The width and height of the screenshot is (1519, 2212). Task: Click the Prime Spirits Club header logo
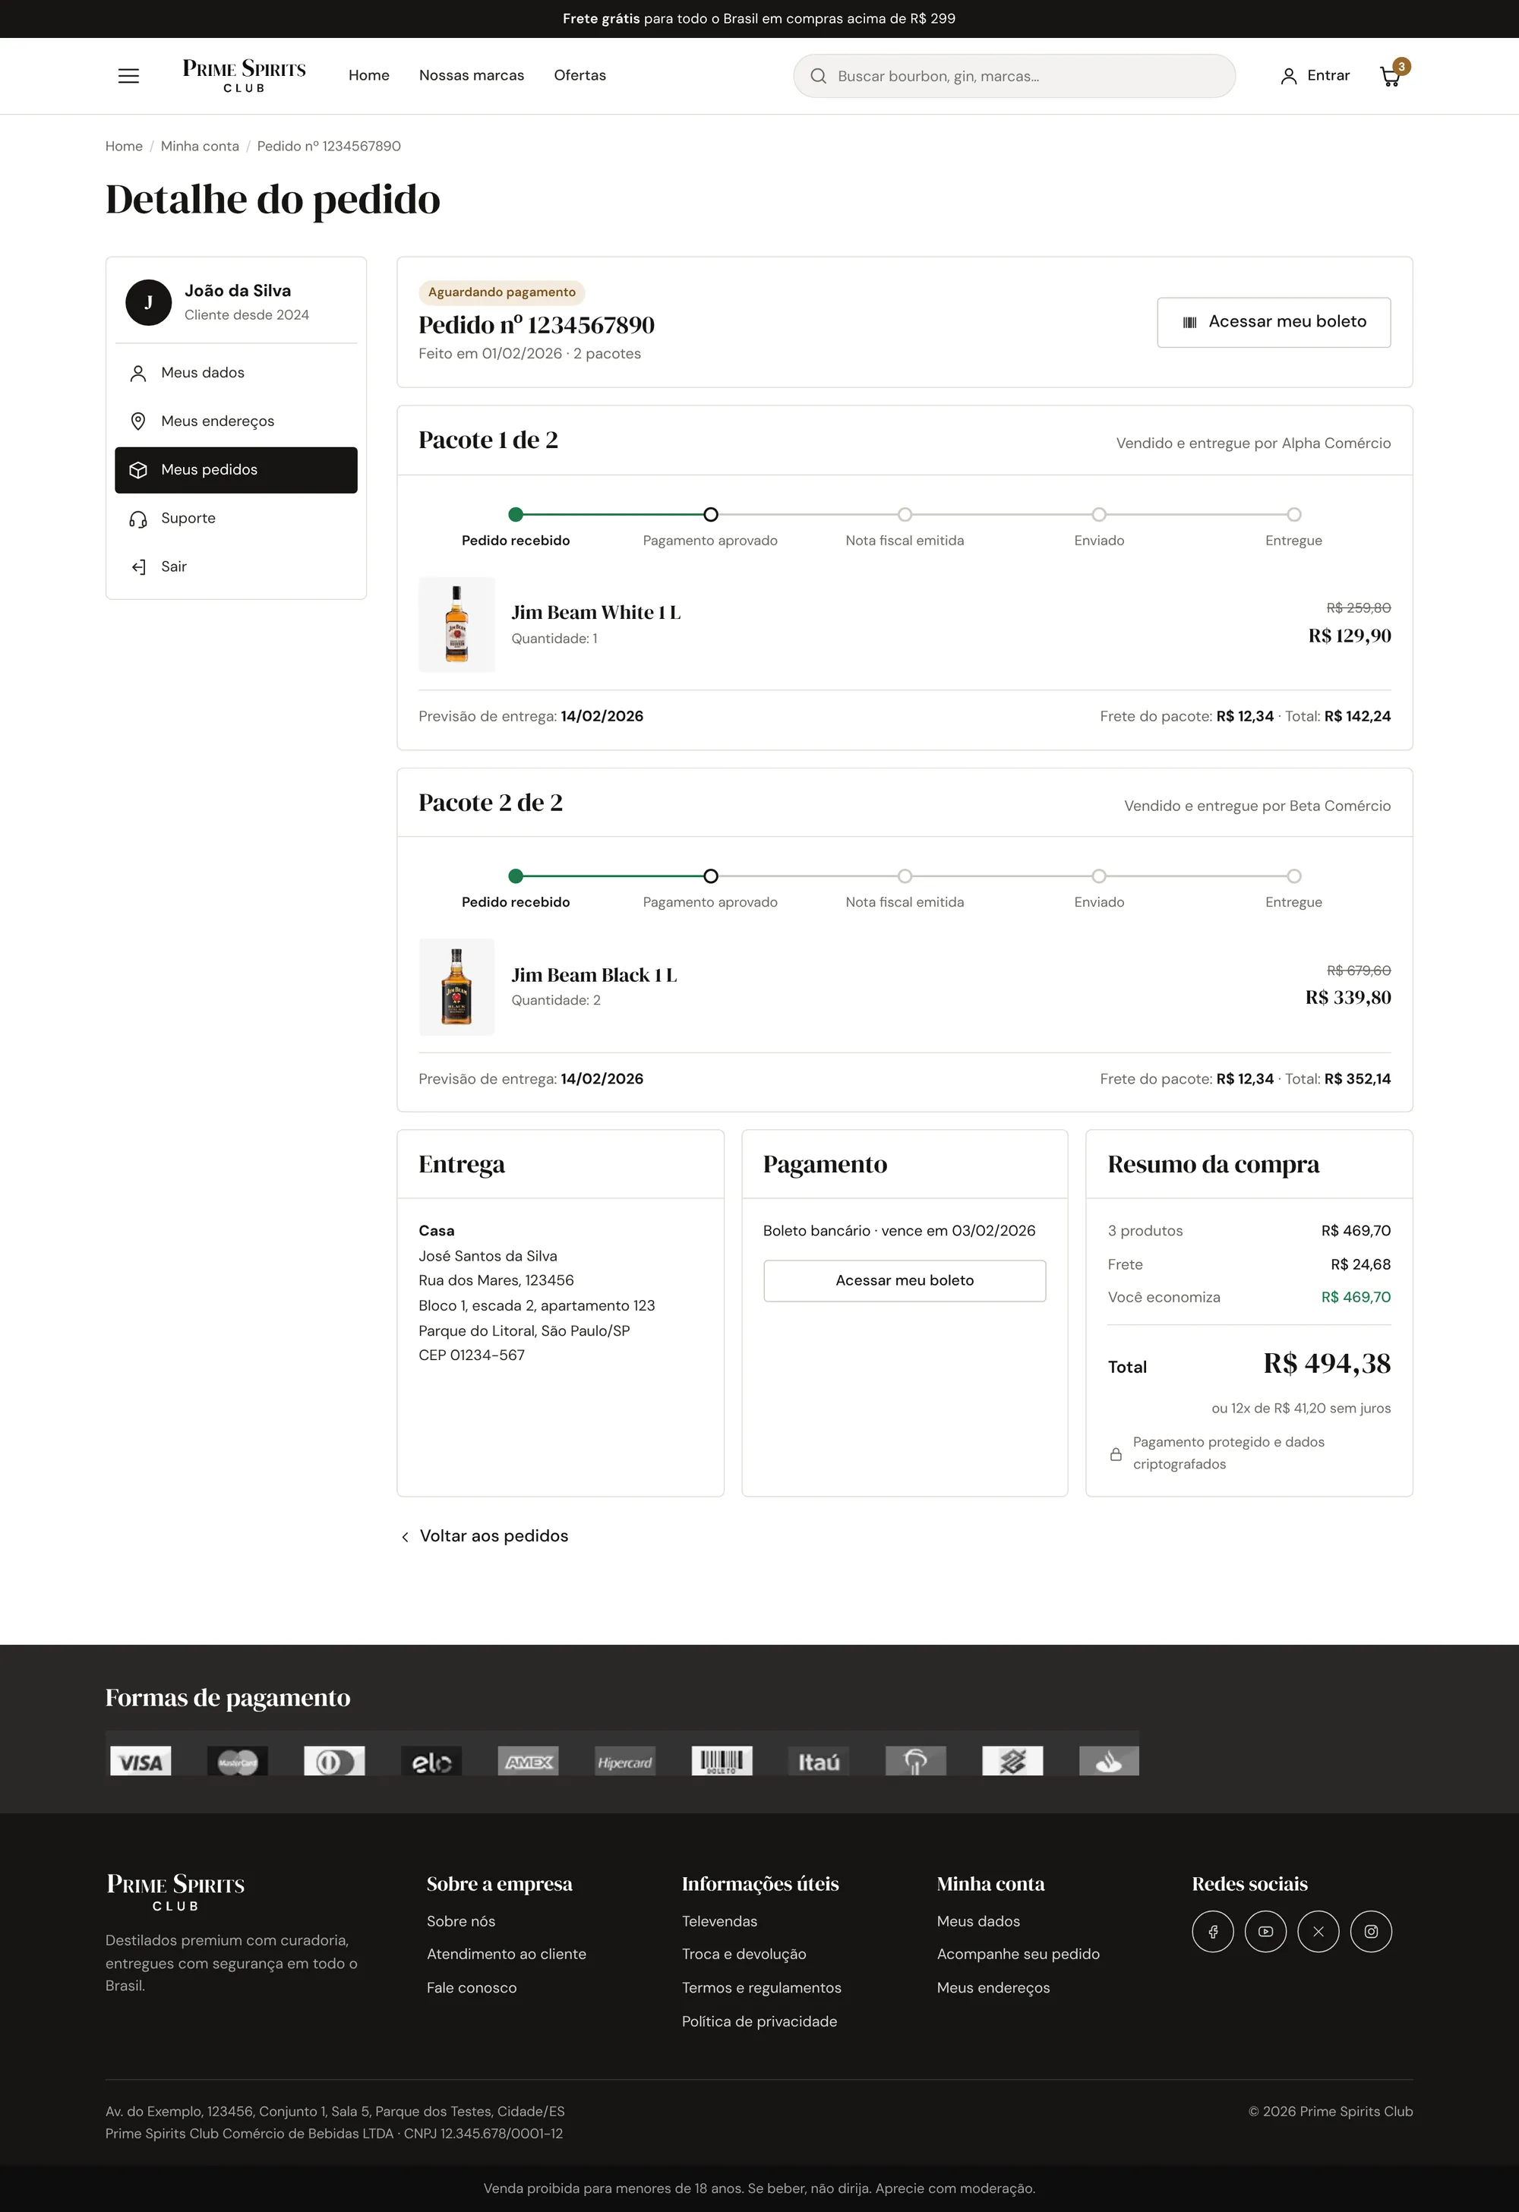[x=244, y=75]
